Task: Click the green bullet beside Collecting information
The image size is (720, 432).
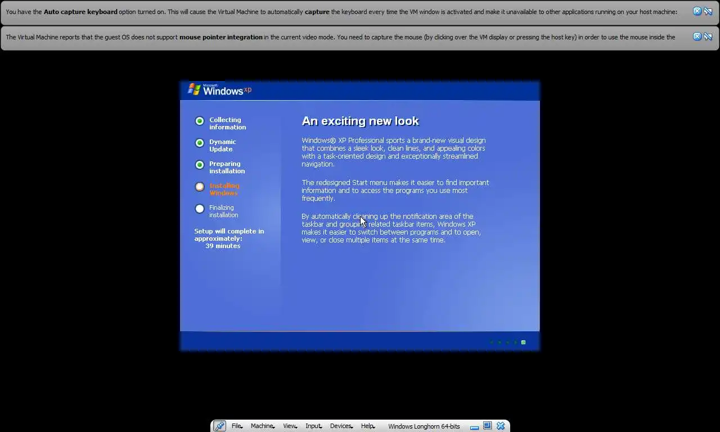Action: coord(199,121)
